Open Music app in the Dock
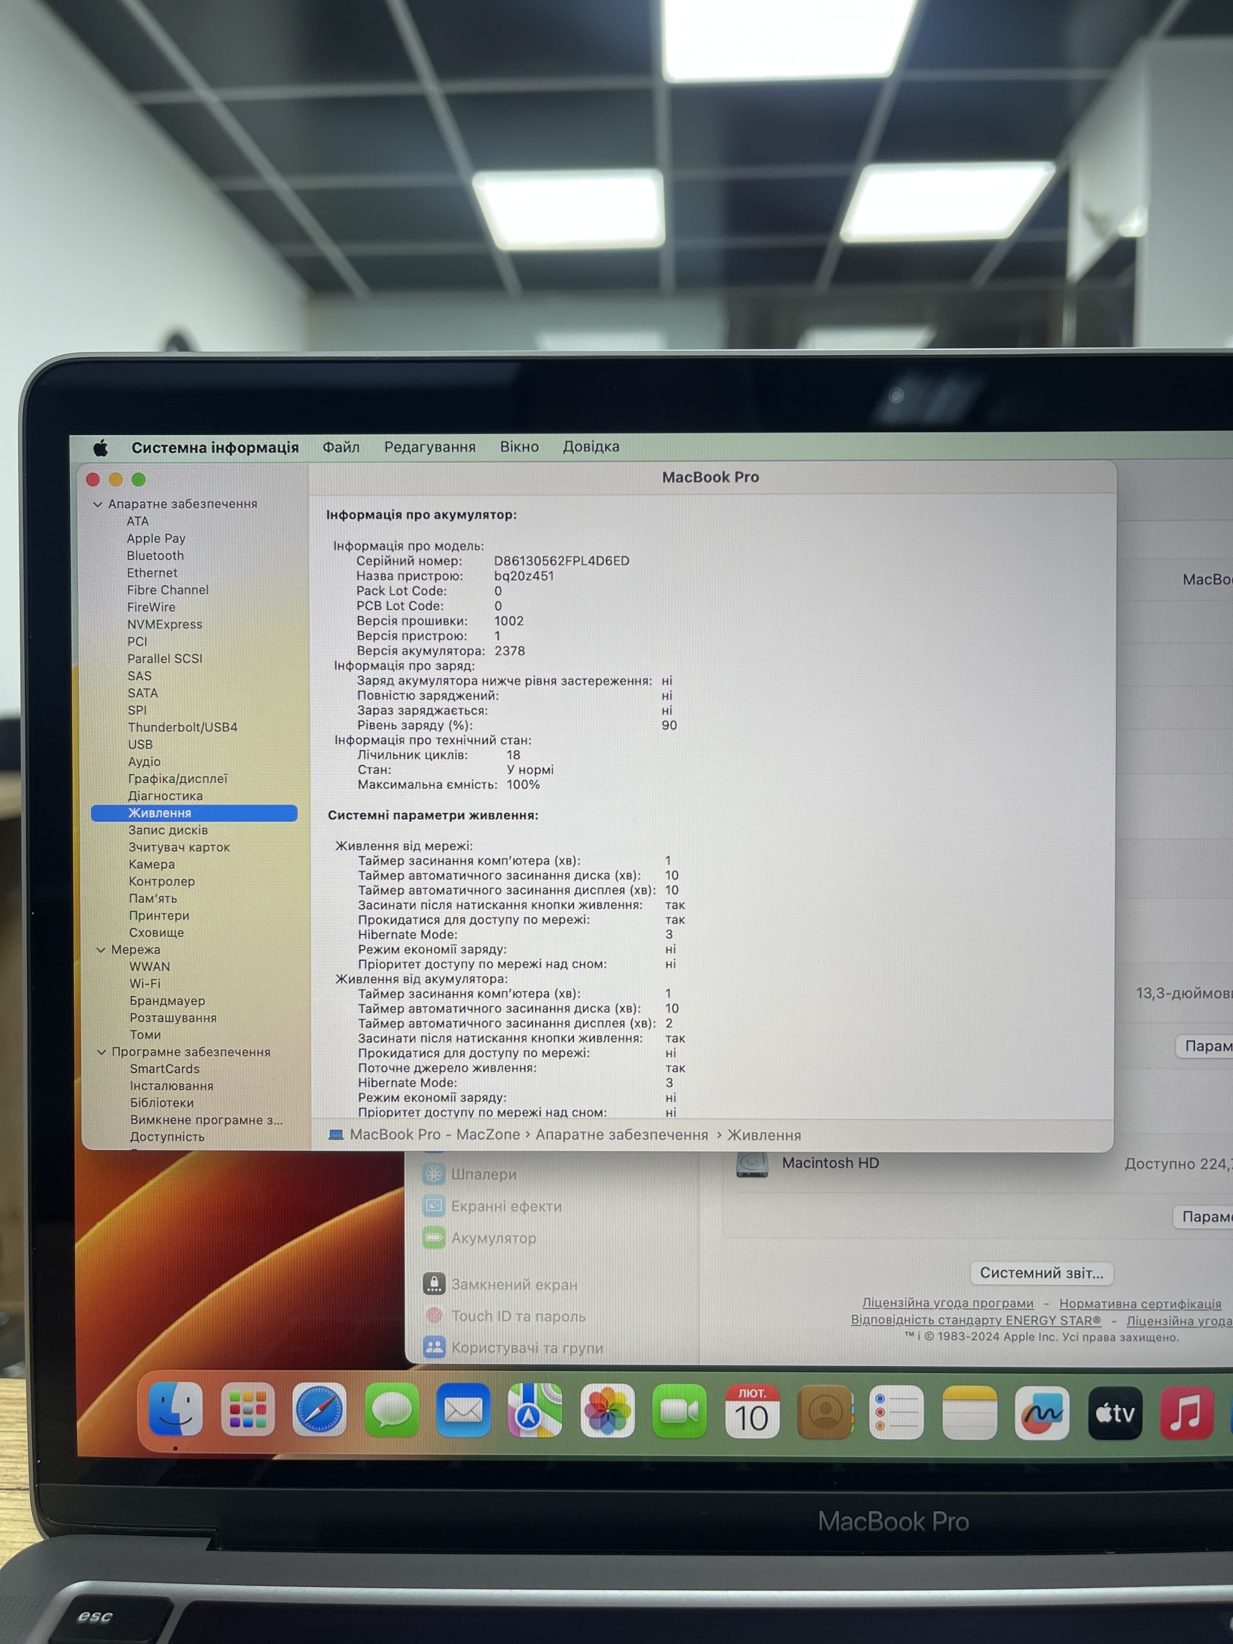Viewport: 1233px width, 1644px height. click(x=1187, y=1413)
